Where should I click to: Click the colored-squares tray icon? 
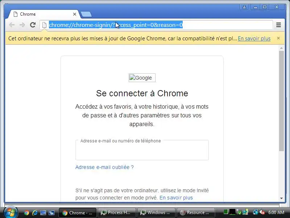coord(245,212)
